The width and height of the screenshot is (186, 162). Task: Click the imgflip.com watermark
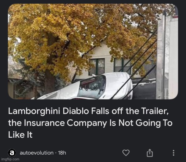pos(10,159)
